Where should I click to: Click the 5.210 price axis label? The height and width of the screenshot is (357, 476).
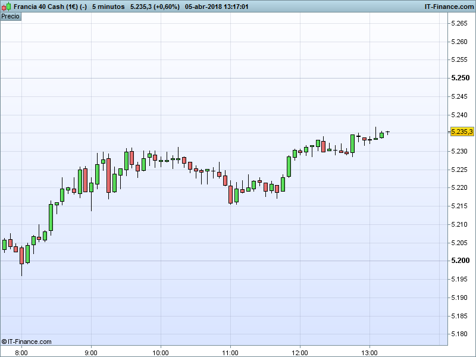tap(459, 225)
